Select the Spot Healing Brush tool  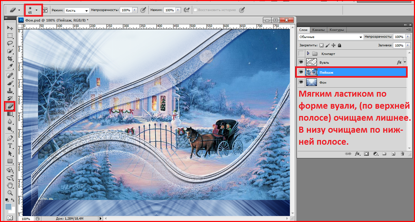10,75
